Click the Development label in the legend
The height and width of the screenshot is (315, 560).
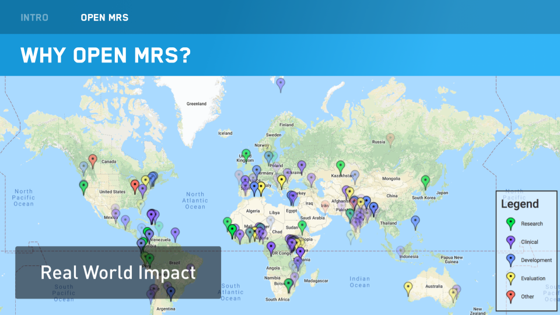click(537, 260)
